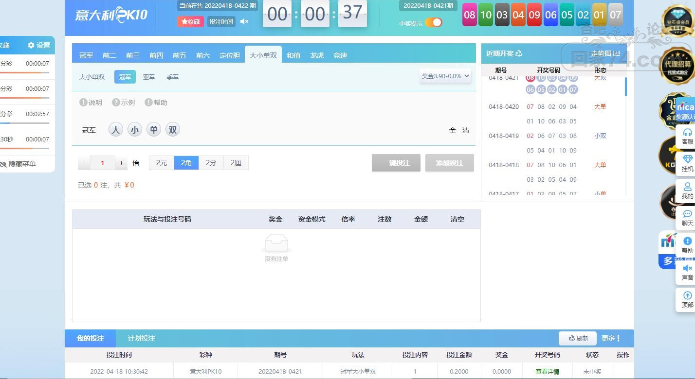Screen dimensions: 695x379
Task: Open 聊天 chat bubble icon
Action: (x=687, y=214)
